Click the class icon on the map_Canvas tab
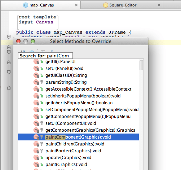The height and width of the screenshot is (170, 181). click(x=26, y=5)
